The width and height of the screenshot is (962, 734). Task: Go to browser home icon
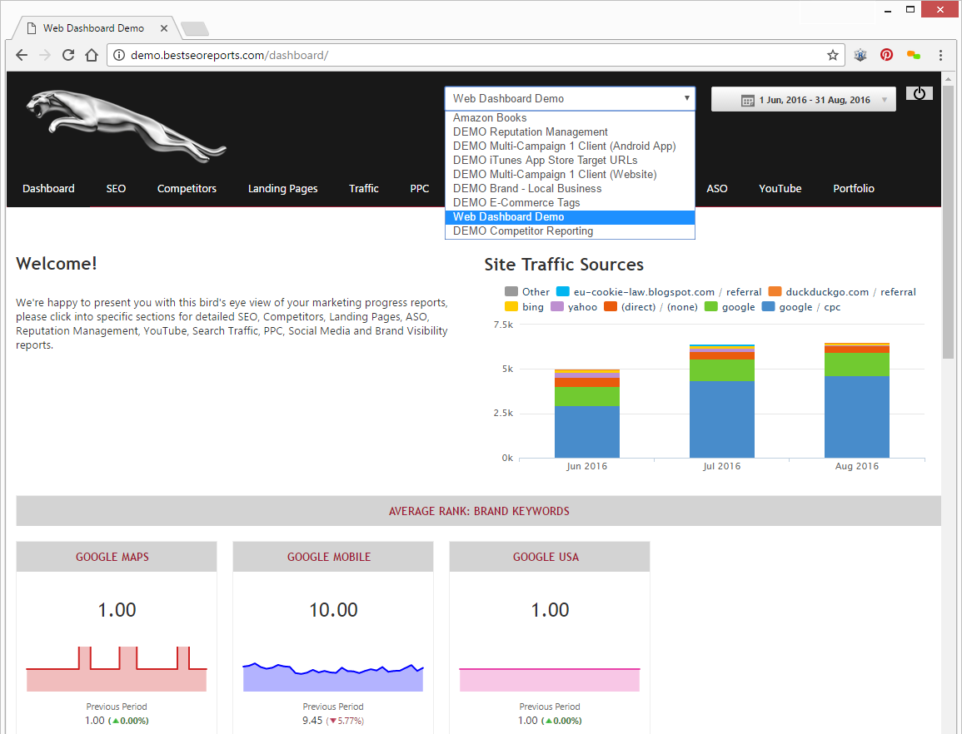[x=92, y=55]
